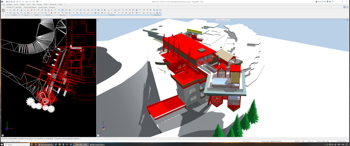350x146 pixels.
Task: Click the red X delete icon
Action: (x=51, y=13)
